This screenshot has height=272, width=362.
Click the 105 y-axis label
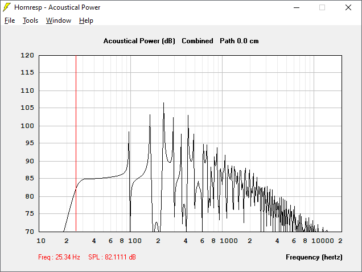click(x=27, y=108)
